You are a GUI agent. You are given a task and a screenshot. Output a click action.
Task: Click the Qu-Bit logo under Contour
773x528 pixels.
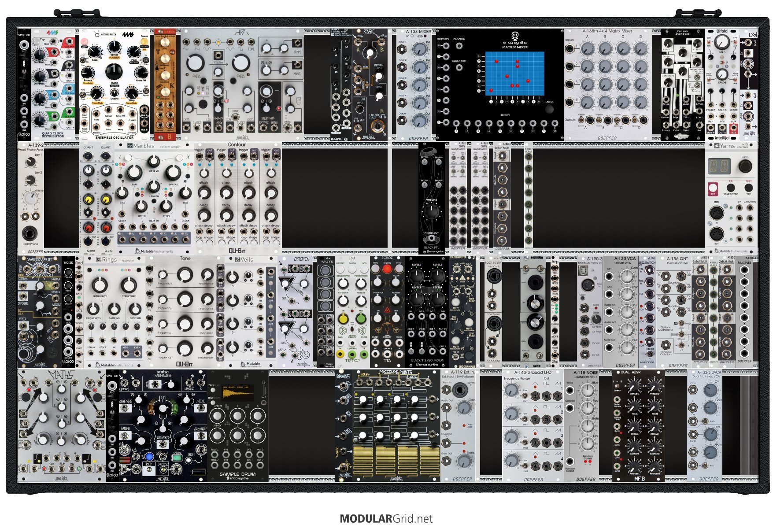[x=237, y=251]
